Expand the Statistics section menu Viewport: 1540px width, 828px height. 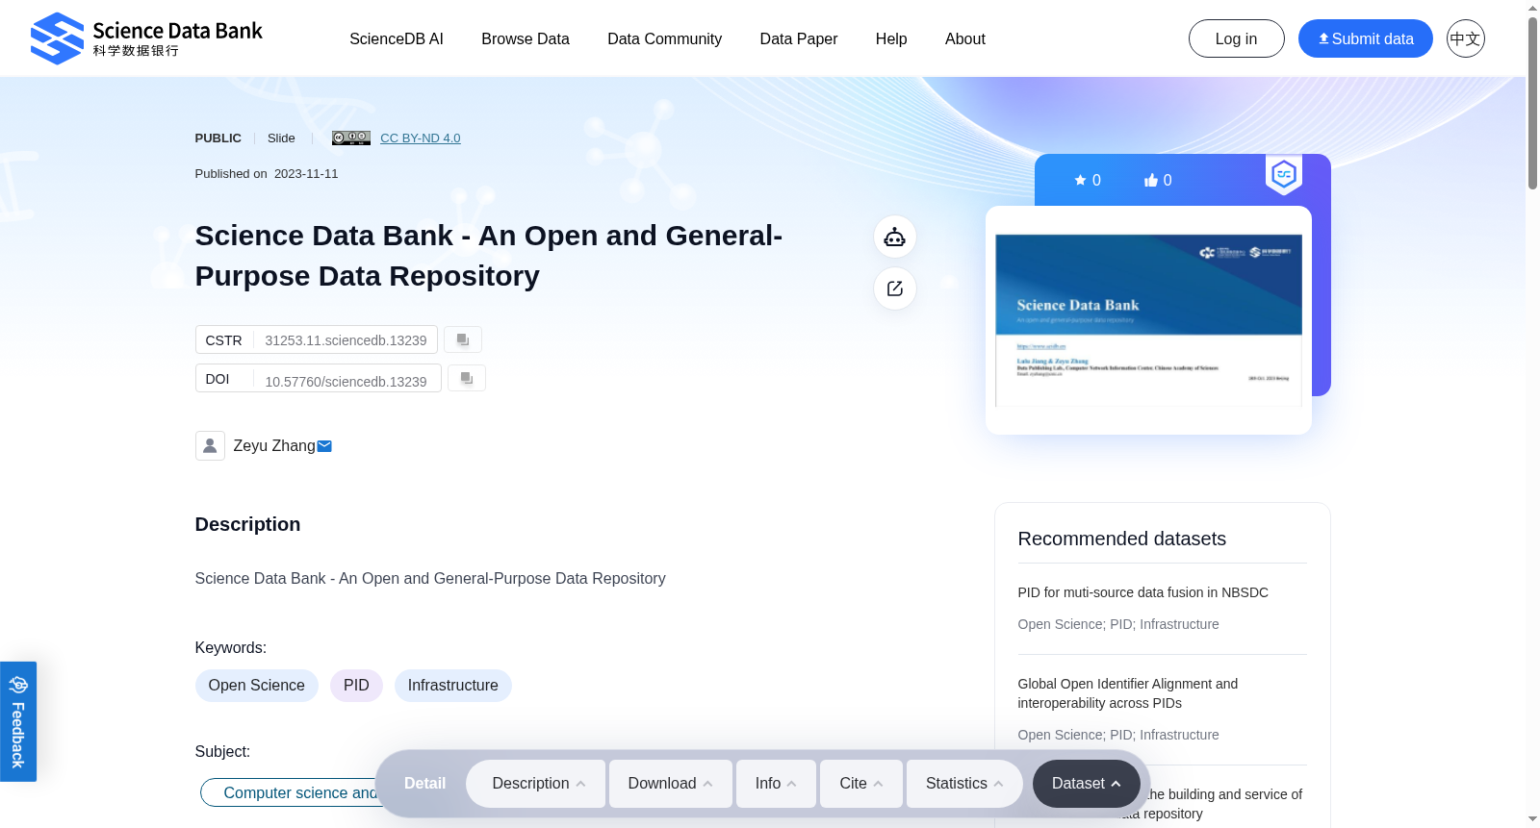tap(964, 784)
